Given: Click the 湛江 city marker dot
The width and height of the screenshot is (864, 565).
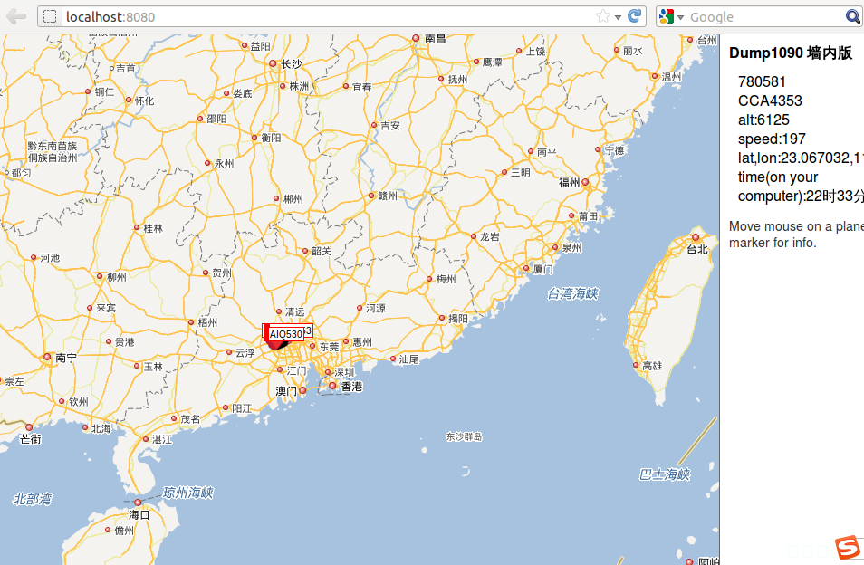Looking at the screenshot, I should (x=146, y=439).
